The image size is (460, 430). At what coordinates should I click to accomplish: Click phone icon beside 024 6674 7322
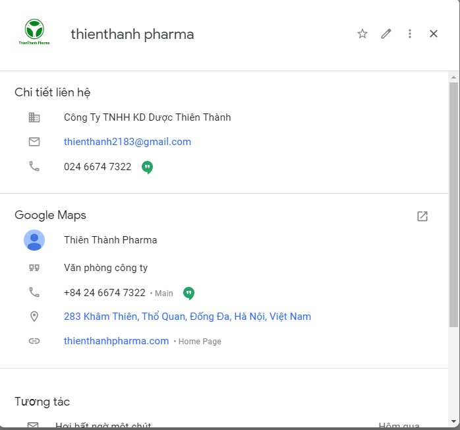click(34, 167)
